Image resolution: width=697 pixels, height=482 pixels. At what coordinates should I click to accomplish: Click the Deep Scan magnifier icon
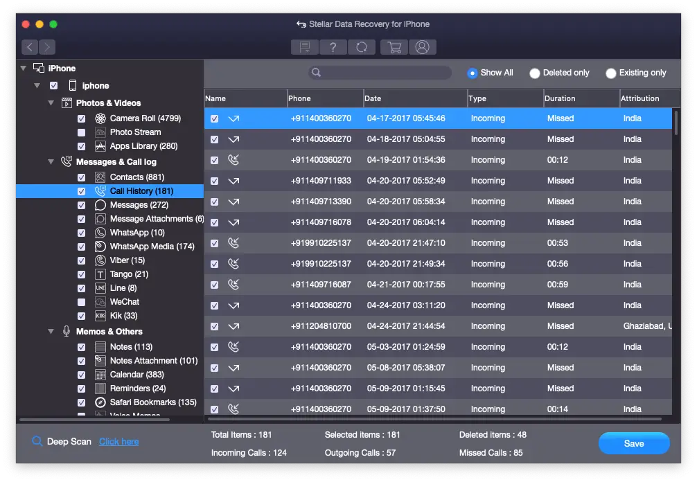tap(37, 441)
